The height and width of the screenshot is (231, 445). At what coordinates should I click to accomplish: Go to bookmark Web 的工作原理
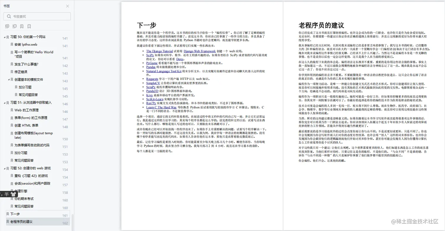(26, 110)
